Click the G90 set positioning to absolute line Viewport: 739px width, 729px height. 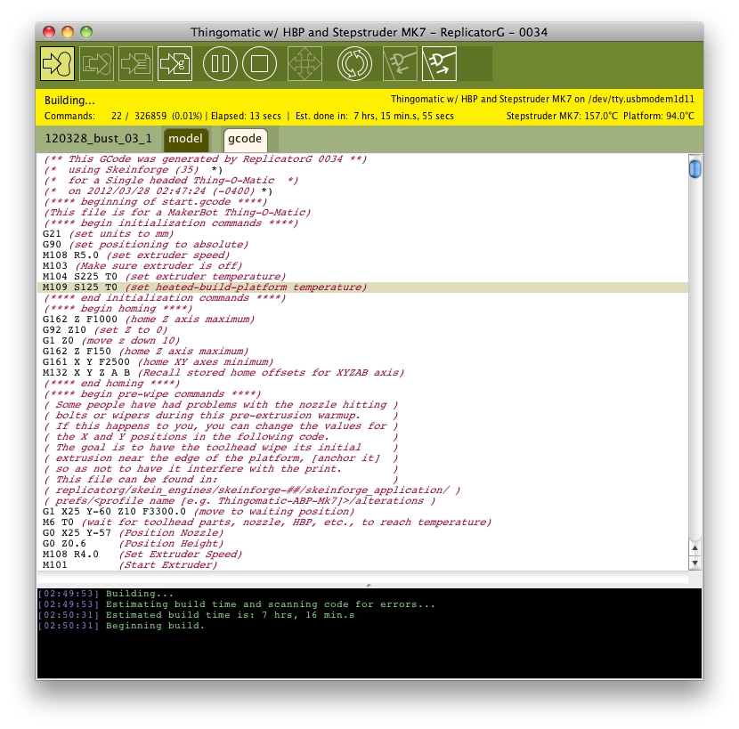(x=145, y=245)
